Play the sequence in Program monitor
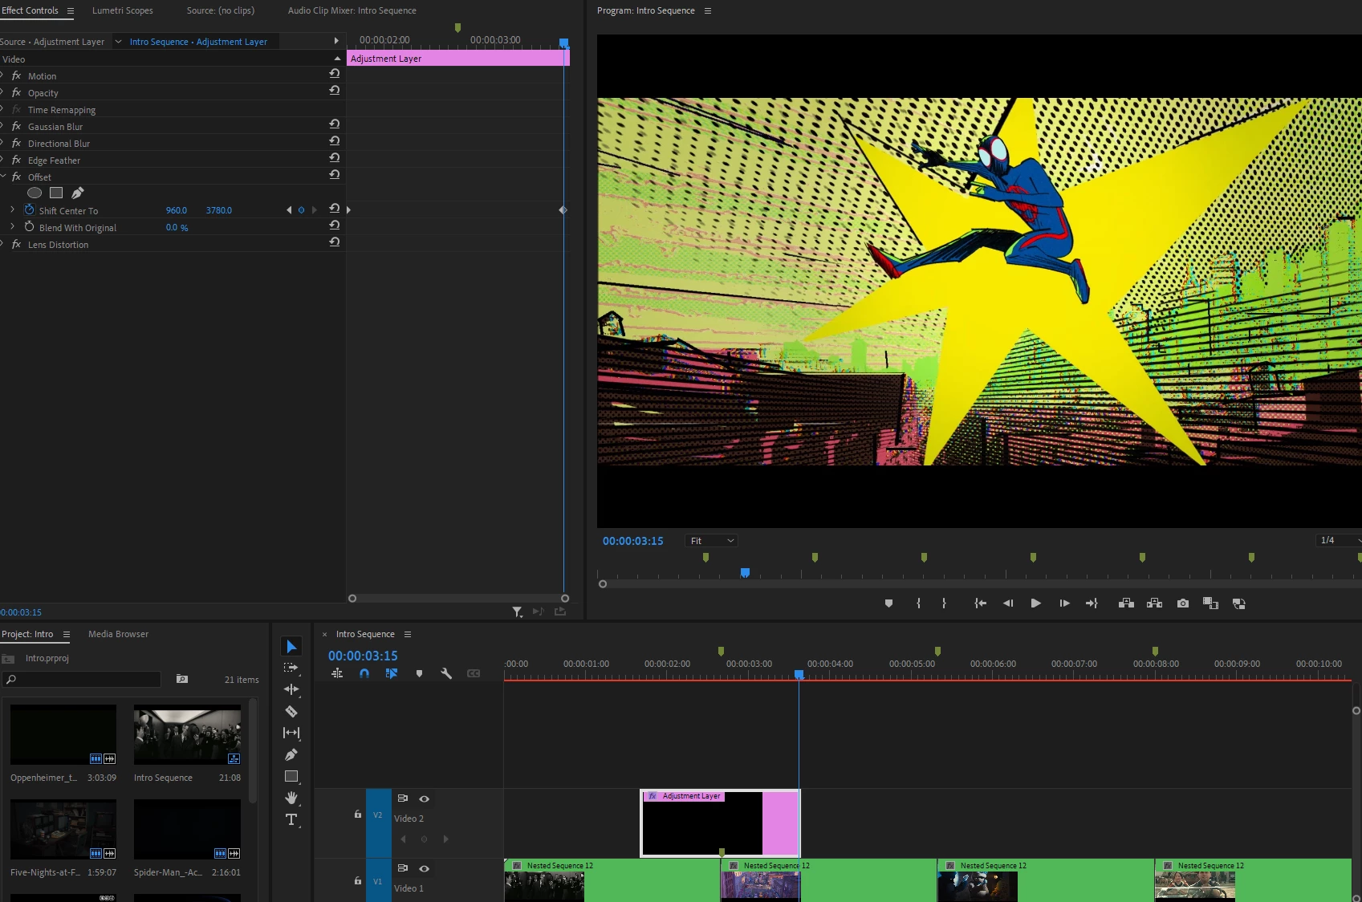Screen dimensions: 1362x902 [1036, 603]
